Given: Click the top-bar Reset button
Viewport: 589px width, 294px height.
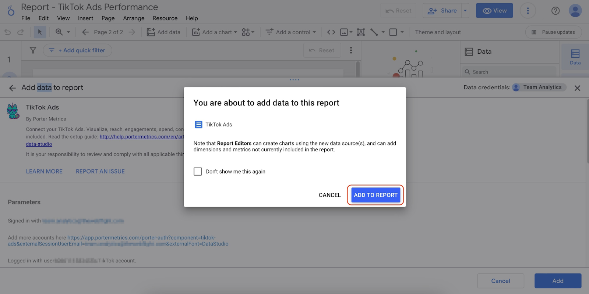Looking at the screenshot, I should coord(398,11).
